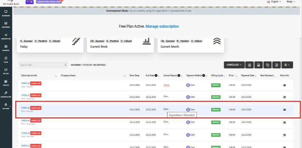
Task: Click the Showing 1 to 25 entries text
Action: point(88,65)
